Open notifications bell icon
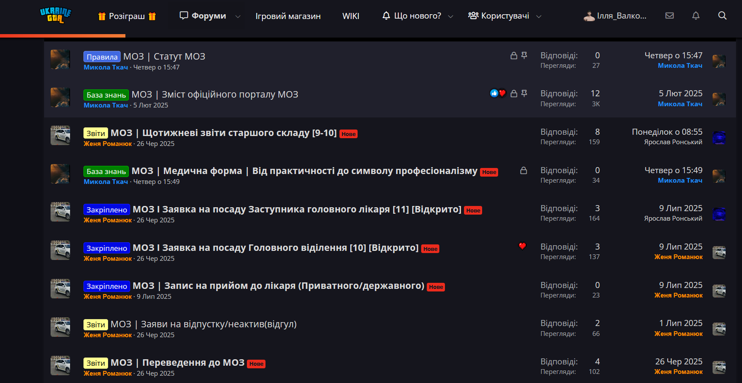742x383 pixels. coord(696,16)
